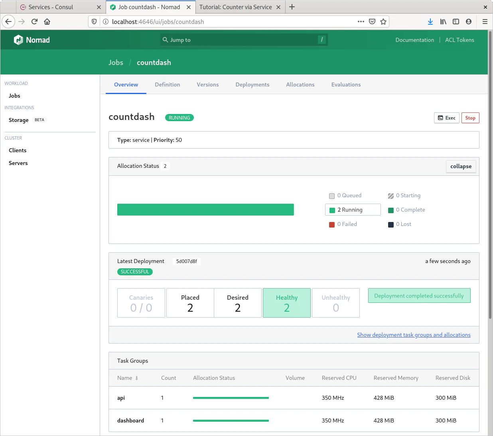The width and height of the screenshot is (493, 436).
Task: Stop the countdash job
Action: point(470,118)
